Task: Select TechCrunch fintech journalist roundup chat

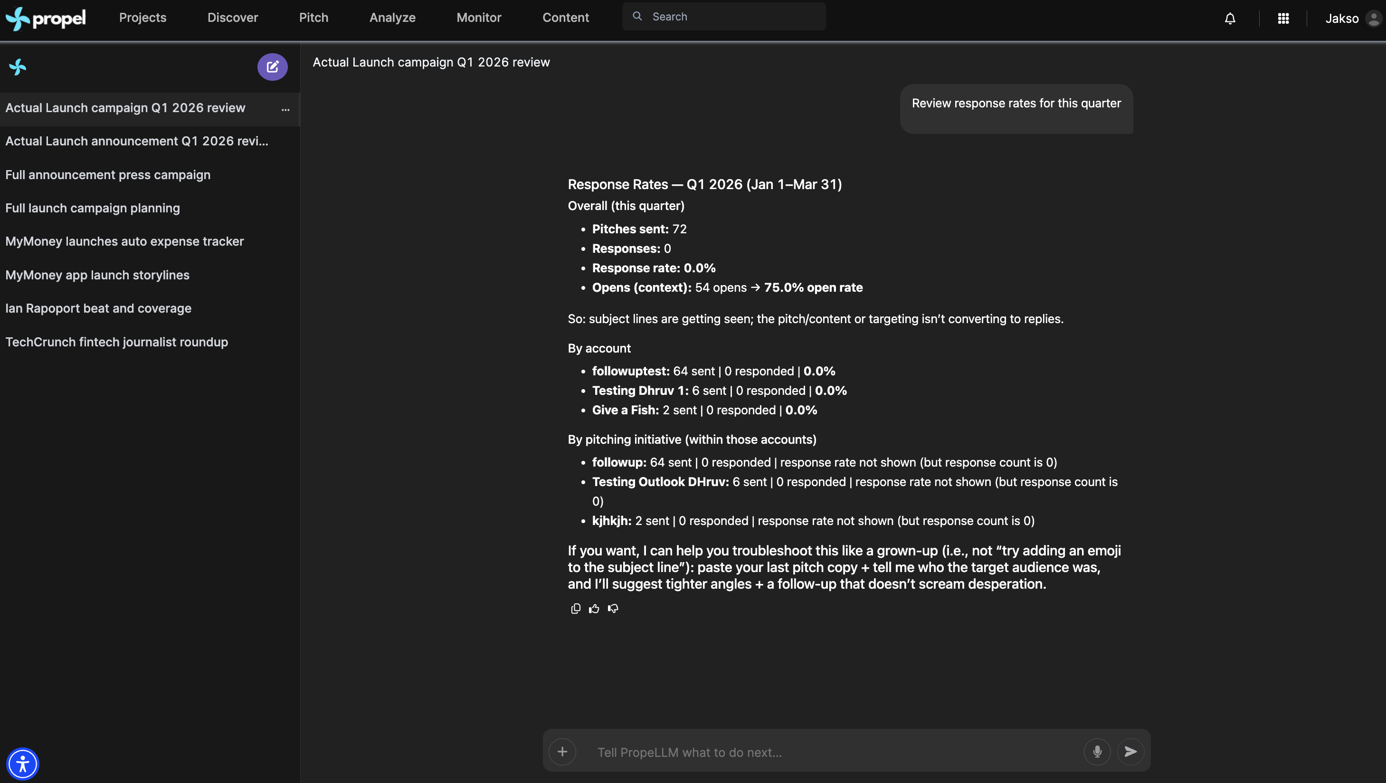Action: 116,342
